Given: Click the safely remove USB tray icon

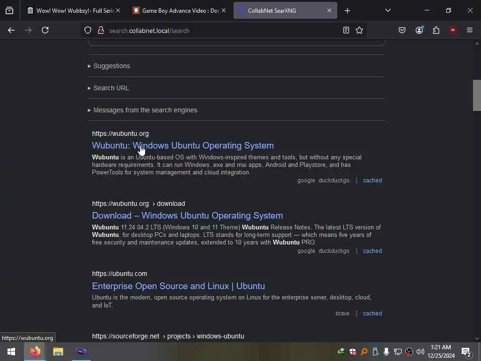Looking at the screenshot, I should click(375, 352).
